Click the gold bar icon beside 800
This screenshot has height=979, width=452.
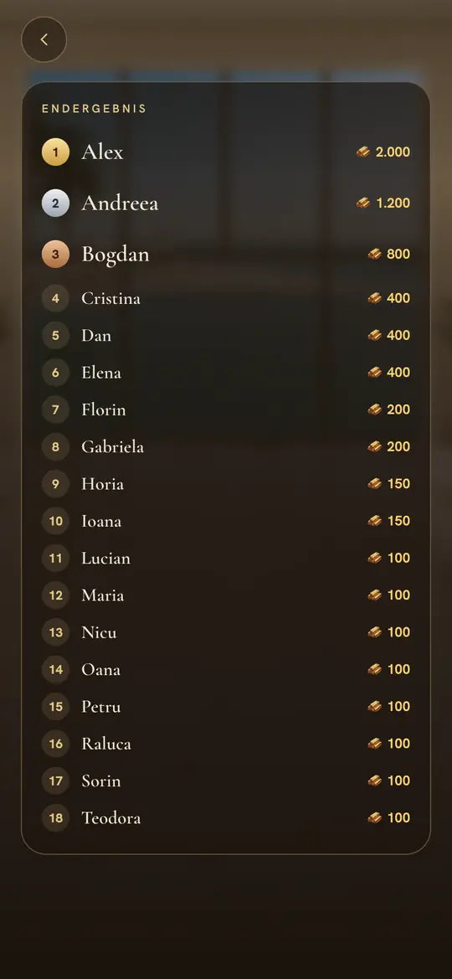click(375, 254)
